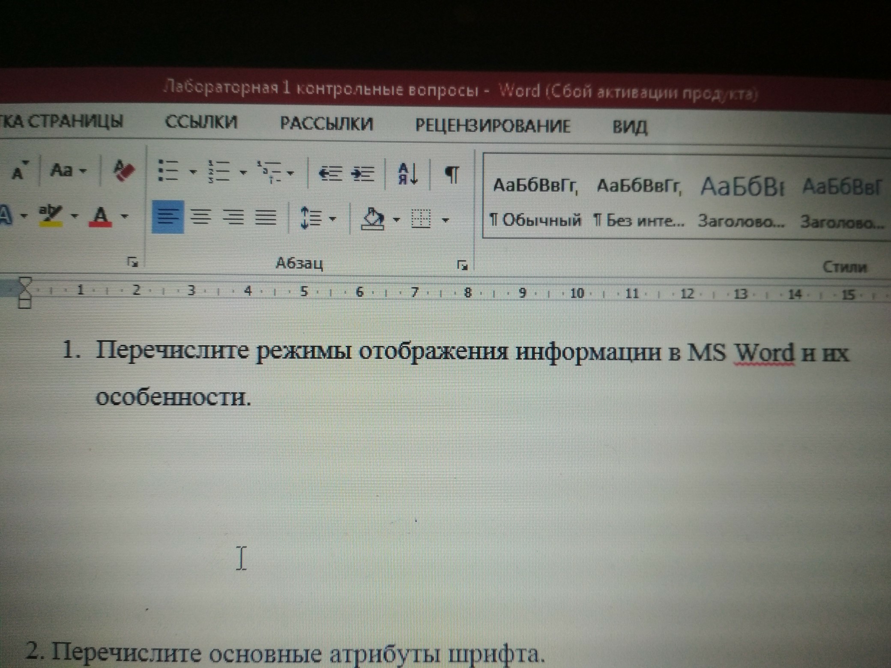Toggle justify alignment

tap(266, 218)
